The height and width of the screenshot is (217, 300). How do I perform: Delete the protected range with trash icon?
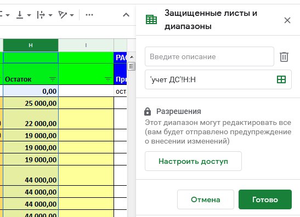pos(284,57)
